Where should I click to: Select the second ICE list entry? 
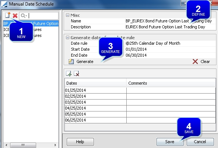(31, 35)
